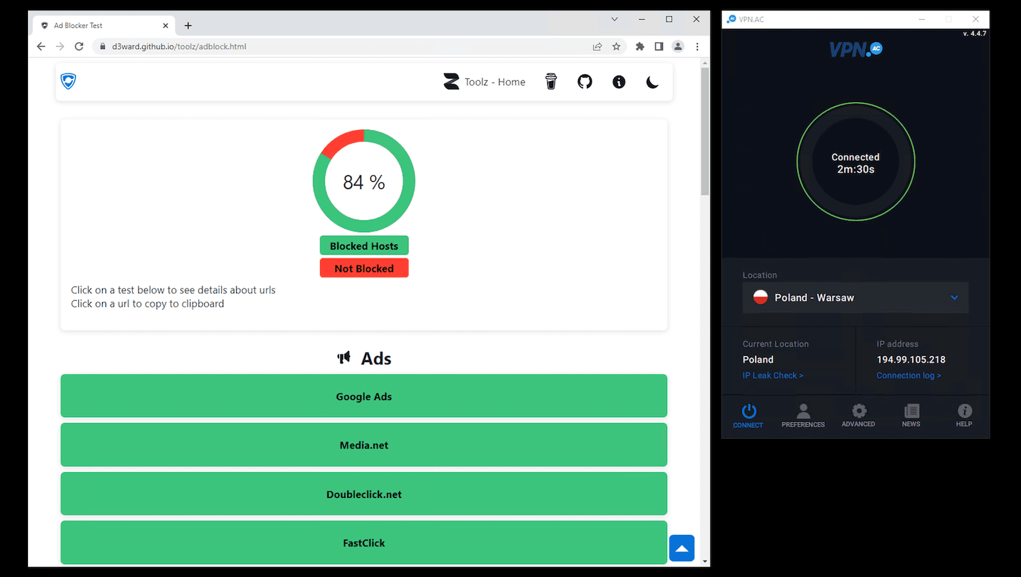Open Help in the VPN.AC client
1021x577 pixels.
[964, 415]
